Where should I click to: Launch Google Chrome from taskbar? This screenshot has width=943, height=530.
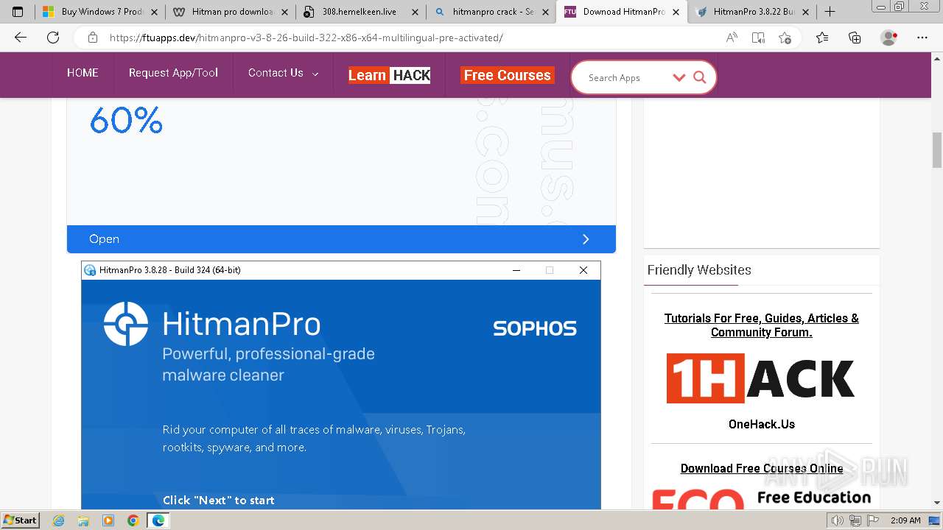pyautogui.click(x=133, y=520)
